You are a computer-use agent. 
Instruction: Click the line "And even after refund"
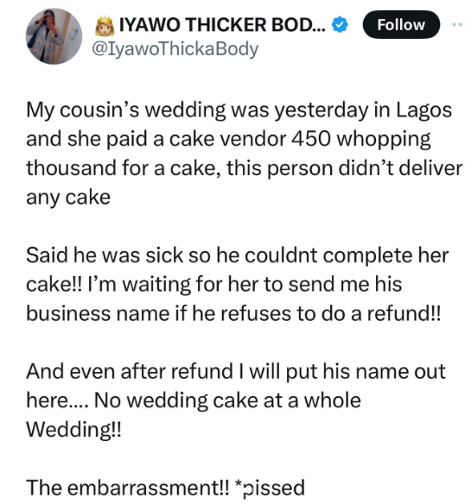point(236,372)
